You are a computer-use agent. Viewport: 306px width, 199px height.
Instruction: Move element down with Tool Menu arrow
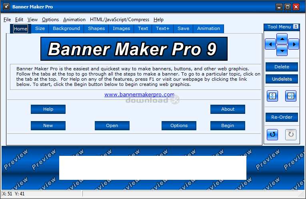(282, 50)
